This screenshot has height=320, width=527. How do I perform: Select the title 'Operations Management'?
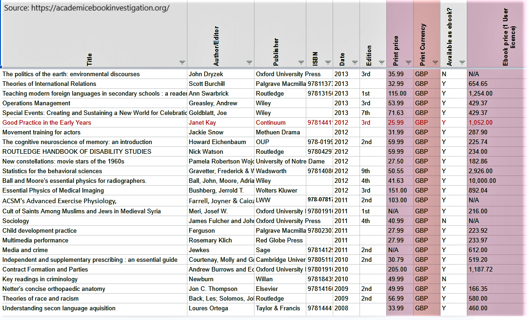click(x=36, y=103)
